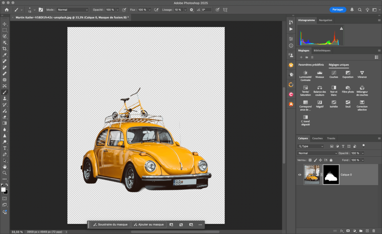The height and width of the screenshot is (234, 382).
Task: Open brush Mode dropdown
Action: click(x=73, y=10)
